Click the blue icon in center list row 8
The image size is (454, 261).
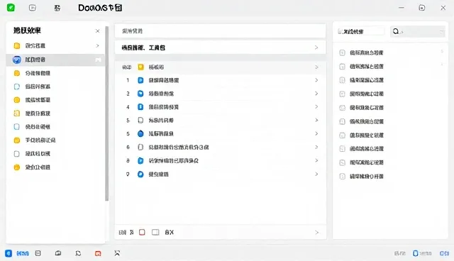pos(140,160)
